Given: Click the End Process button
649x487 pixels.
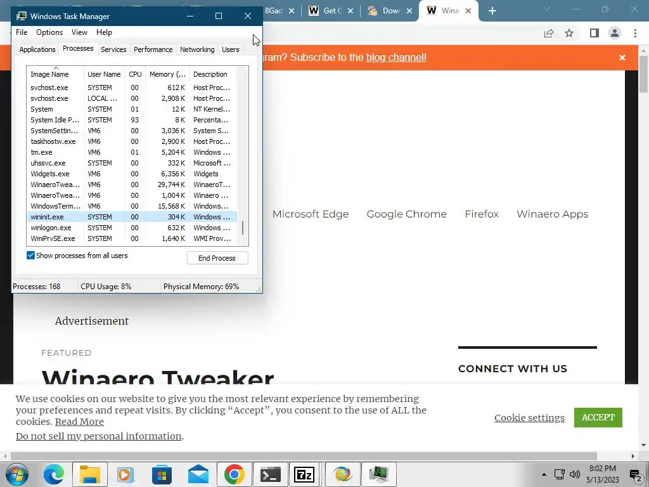Looking at the screenshot, I should coord(217,258).
